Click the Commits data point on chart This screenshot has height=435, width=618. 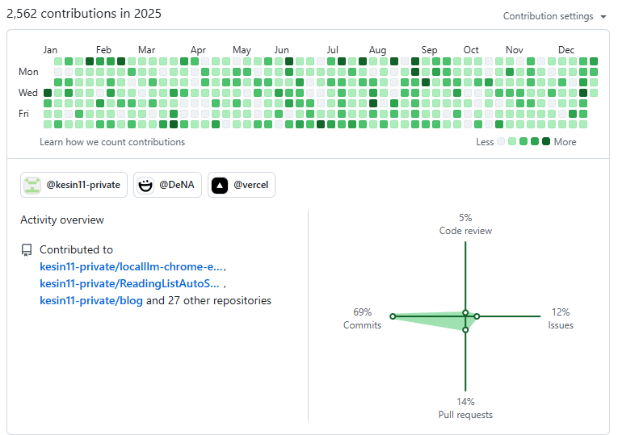click(393, 316)
